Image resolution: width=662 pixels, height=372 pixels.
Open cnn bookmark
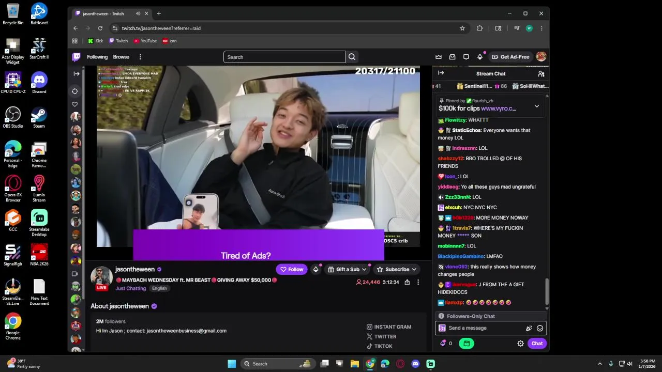click(x=170, y=41)
